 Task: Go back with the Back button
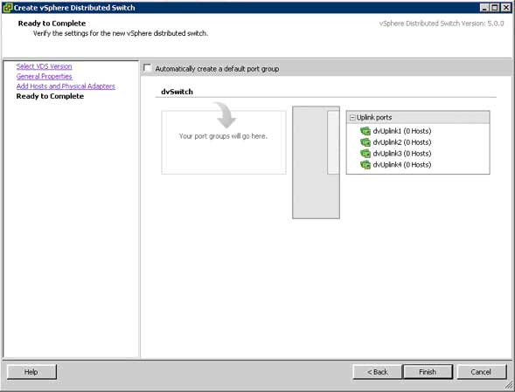[378, 372]
